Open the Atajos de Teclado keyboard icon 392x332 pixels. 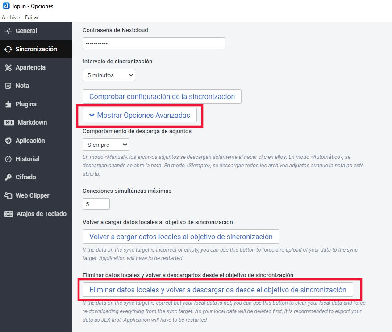coord(9,214)
